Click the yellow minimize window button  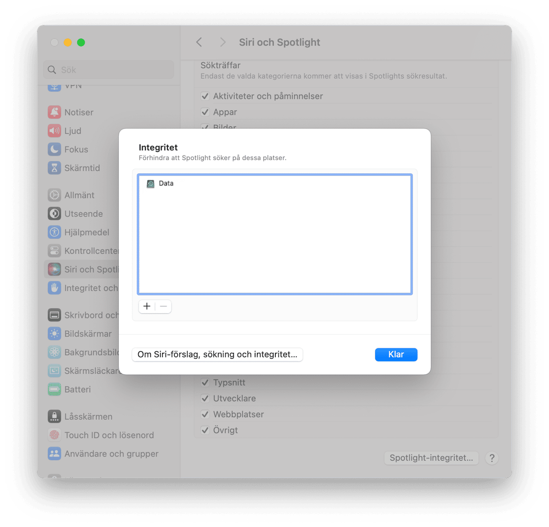[68, 42]
